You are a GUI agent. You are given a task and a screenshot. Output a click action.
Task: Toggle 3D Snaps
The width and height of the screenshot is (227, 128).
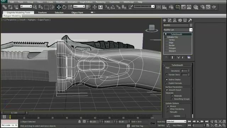click(x=107, y=7)
